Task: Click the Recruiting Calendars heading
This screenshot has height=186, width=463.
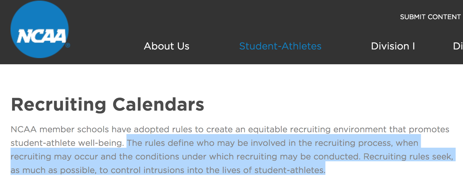Action: 108,104
